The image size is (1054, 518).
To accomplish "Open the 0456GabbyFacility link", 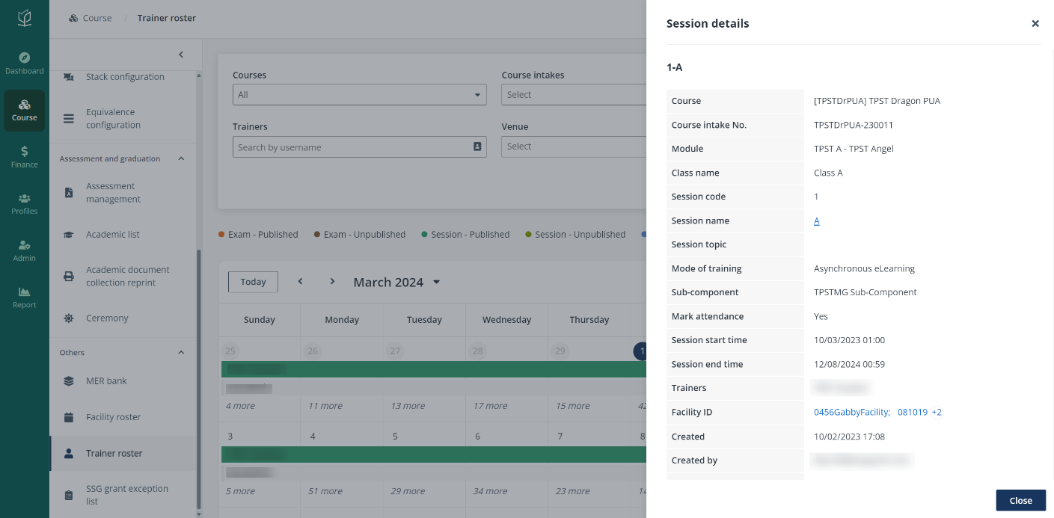I will tap(851, 412).
